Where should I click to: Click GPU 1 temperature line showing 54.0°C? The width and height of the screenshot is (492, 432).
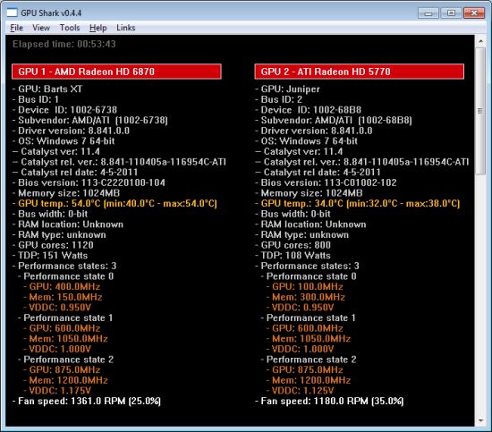115,204
